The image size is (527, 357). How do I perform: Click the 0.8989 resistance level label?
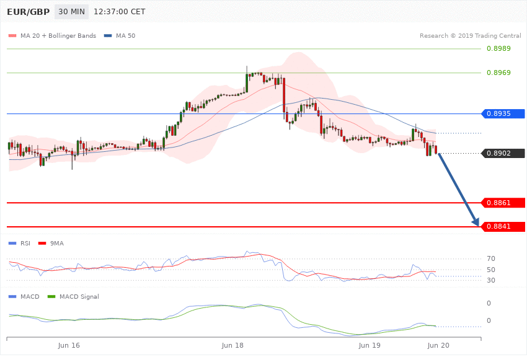click(x=498, y=49)
